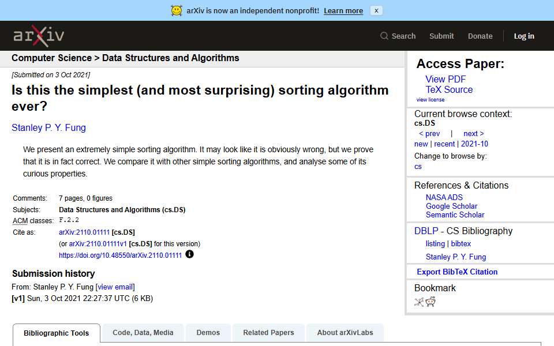Open the DBLP bibtex link
The height and width of the screenshot is (346, 554).
click(x=461, y=243)
